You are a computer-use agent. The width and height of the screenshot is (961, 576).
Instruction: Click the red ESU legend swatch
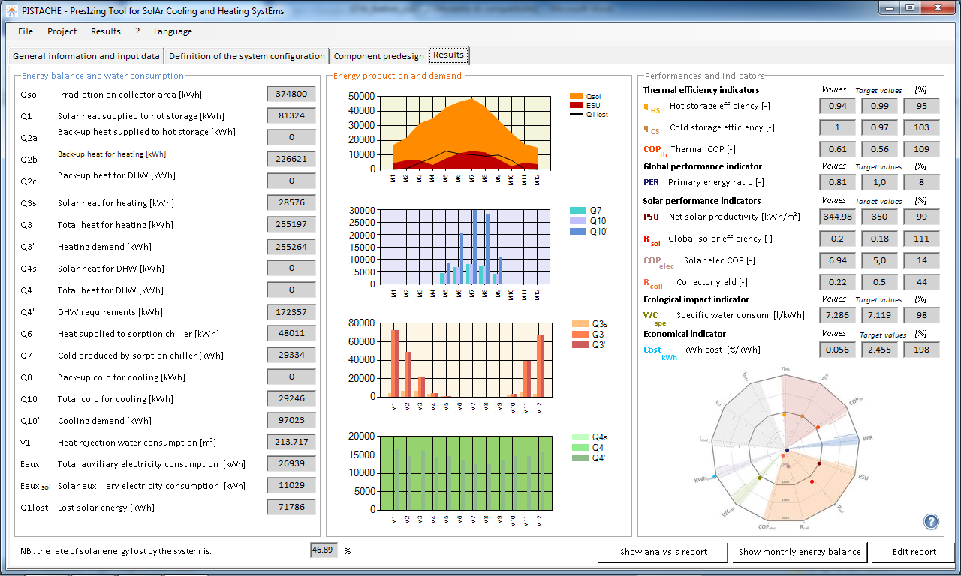coord(577,106)
